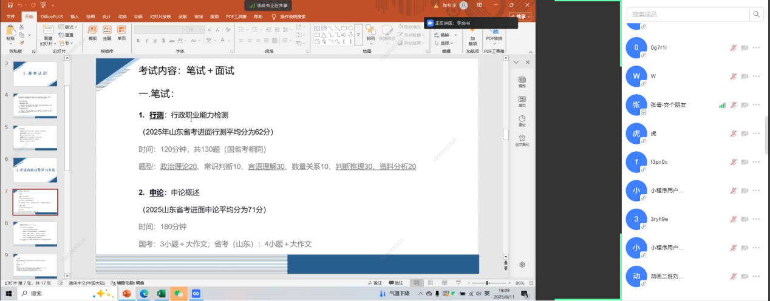Switch to the 插入 ribbon tab
The image size is (770, 301).
(75, 16)
